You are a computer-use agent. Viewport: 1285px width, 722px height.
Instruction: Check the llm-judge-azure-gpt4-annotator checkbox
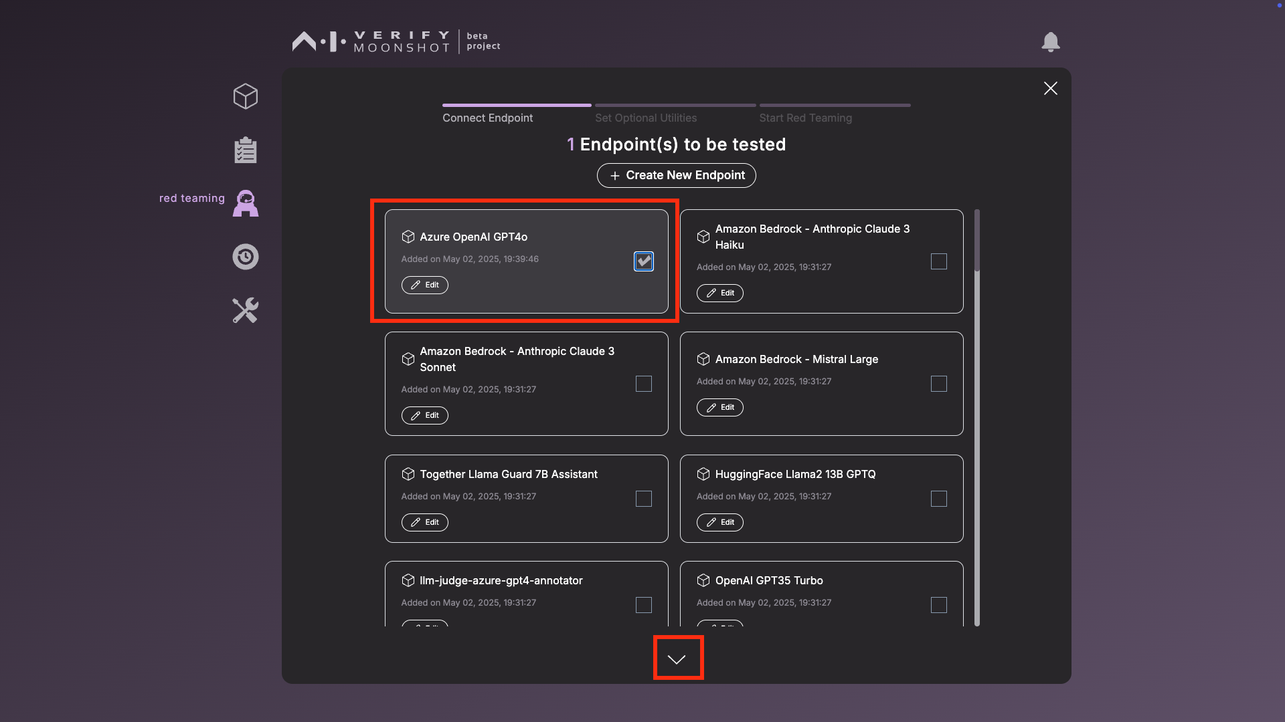click(644, 605)
